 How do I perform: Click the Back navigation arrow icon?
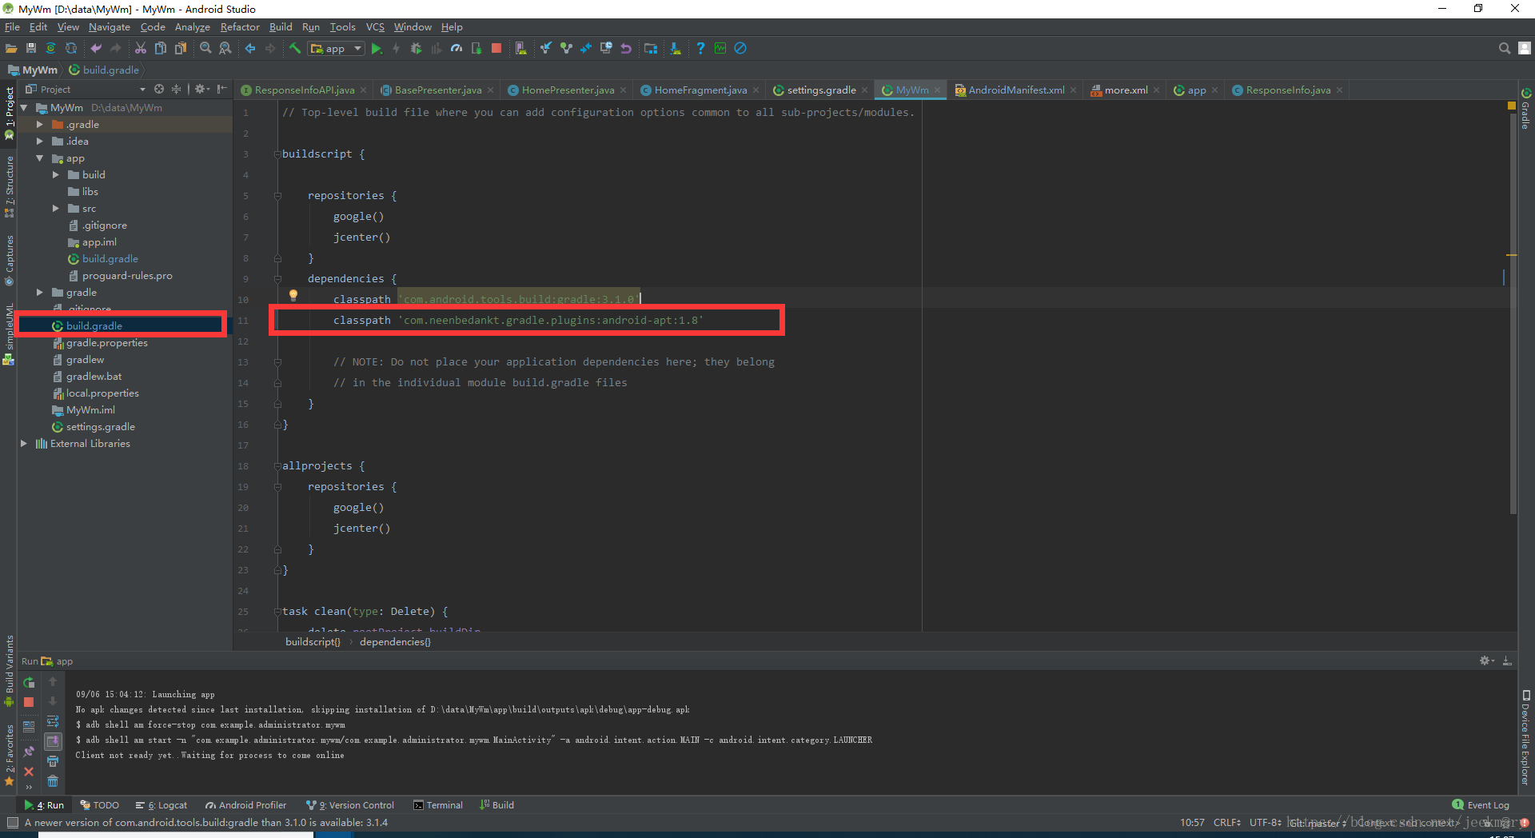250,49
